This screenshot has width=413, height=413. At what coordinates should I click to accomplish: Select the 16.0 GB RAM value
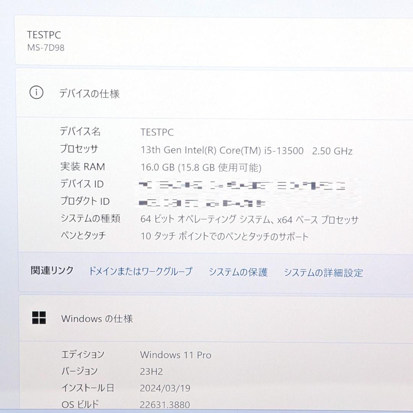click(201, 167)
